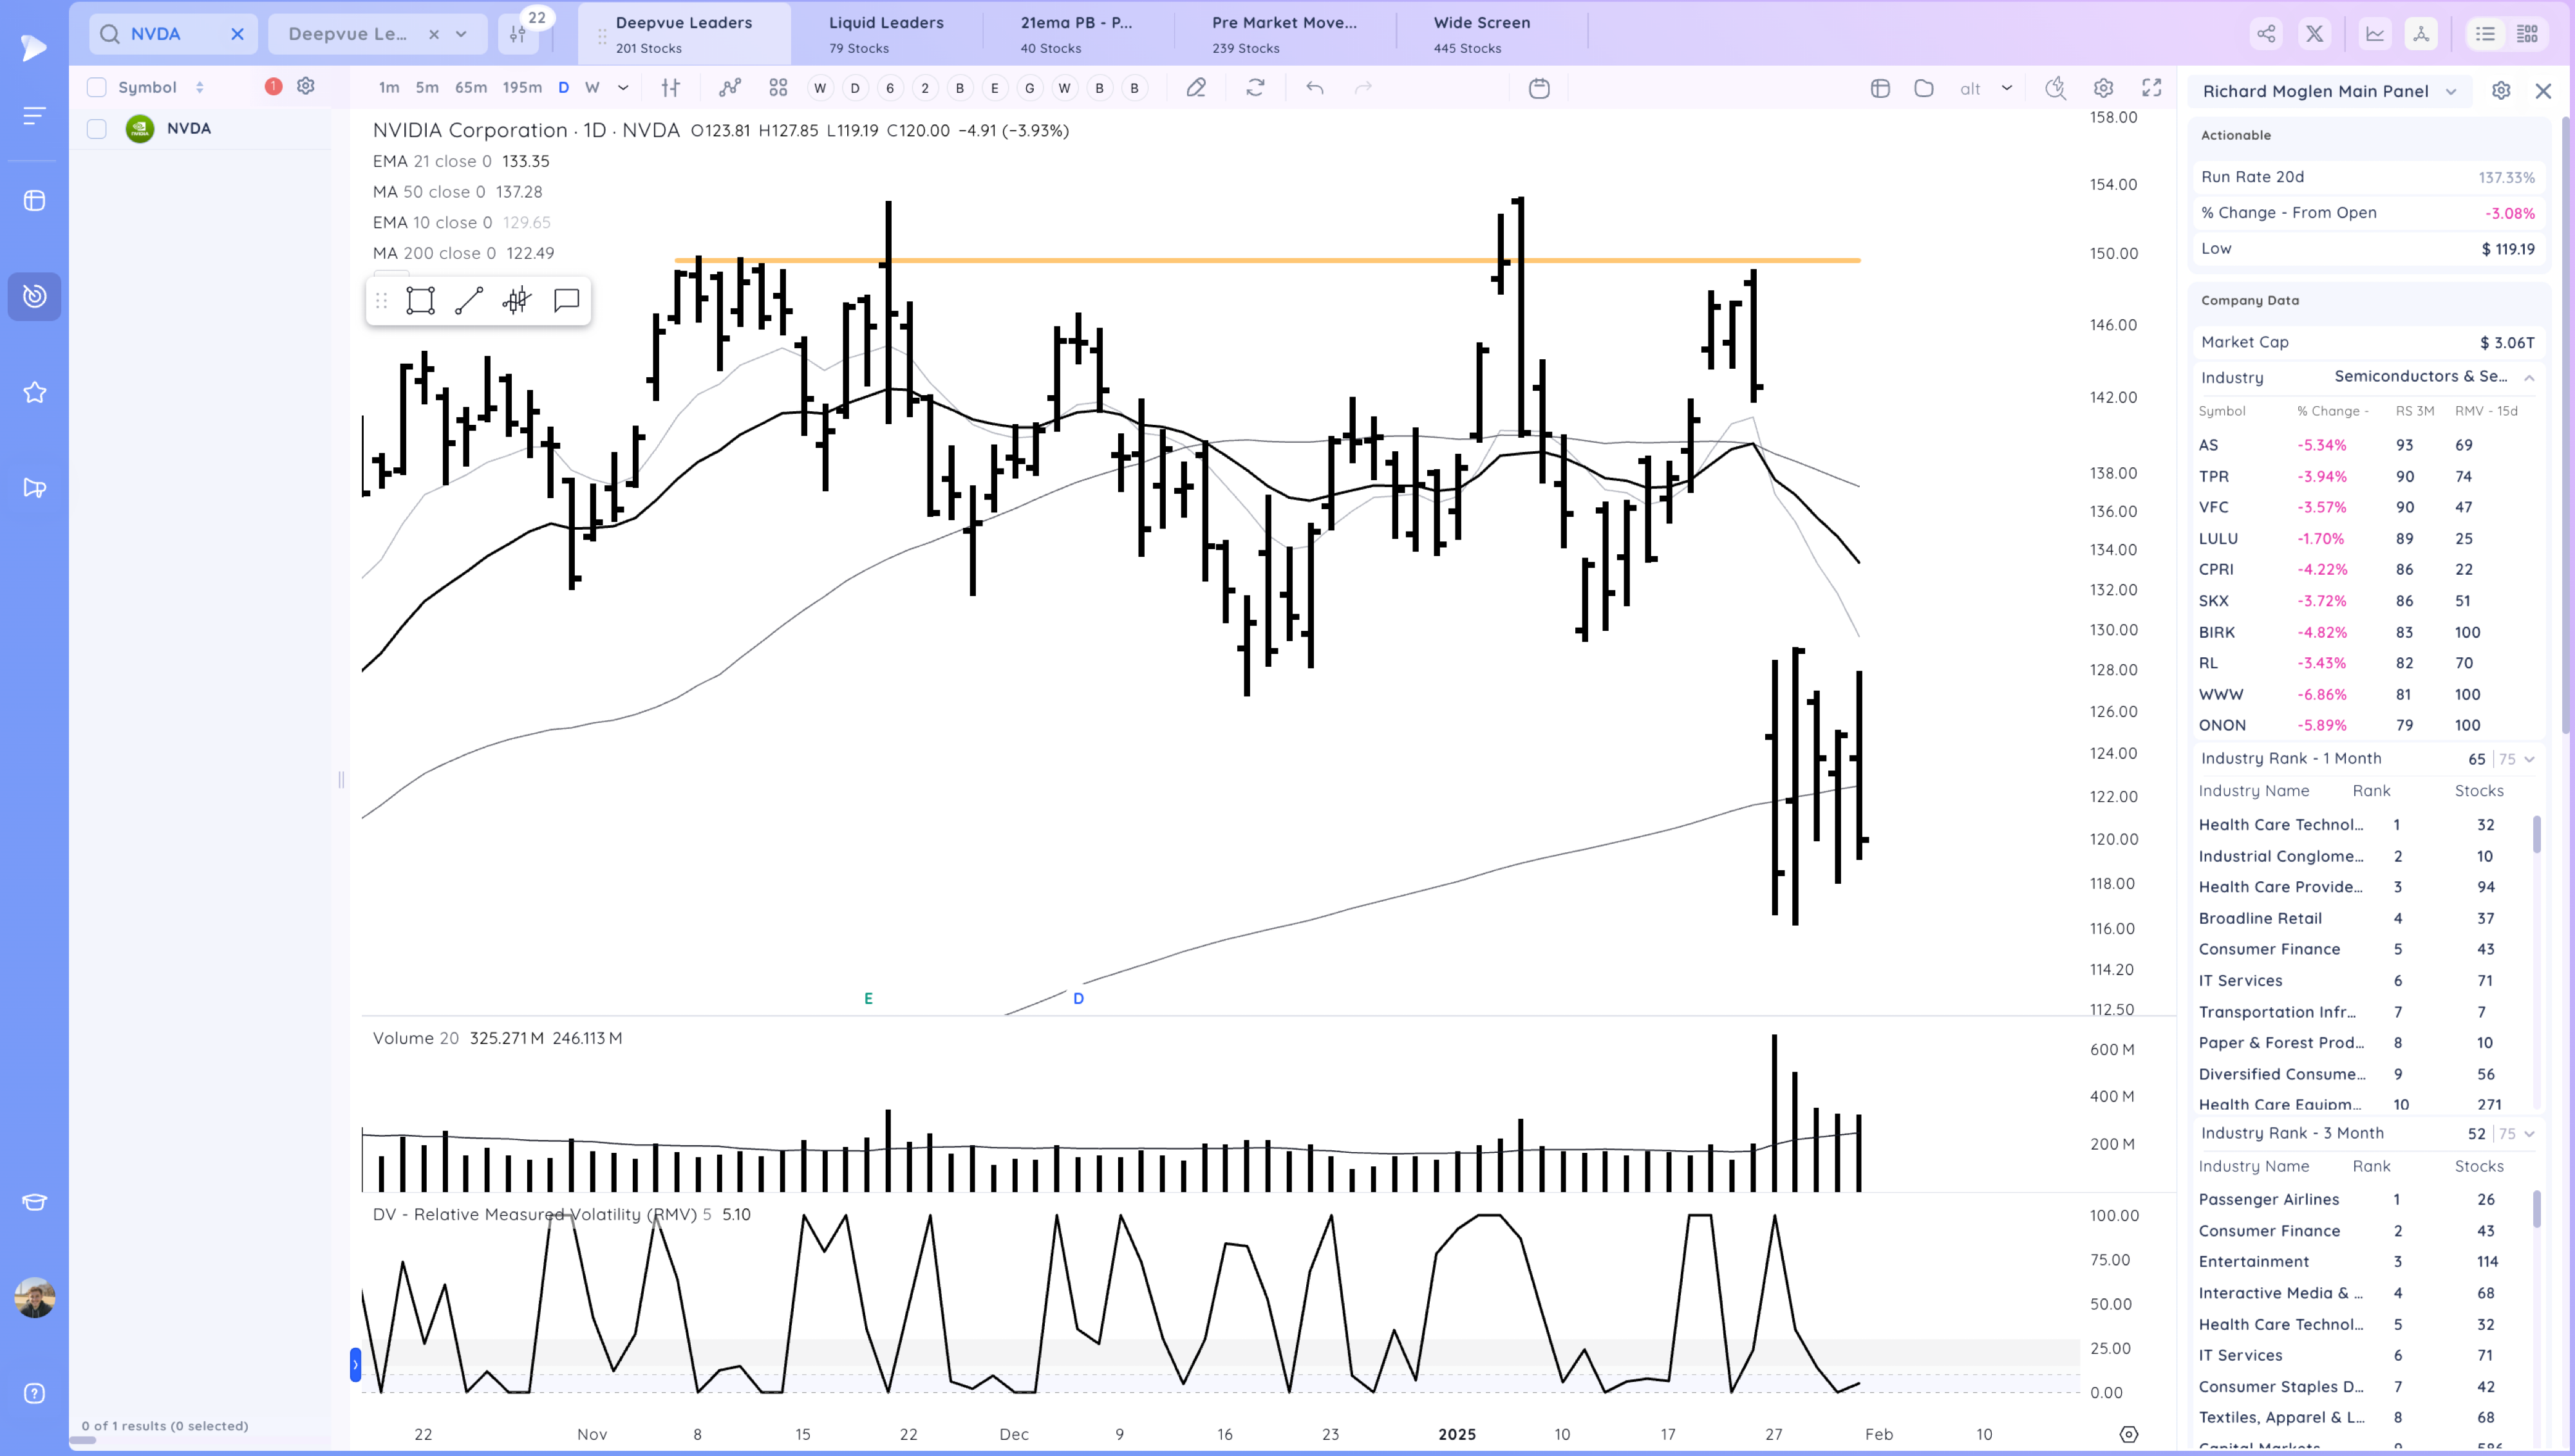The width and height of the screenshot is (2575, 1456).
Task: Open the share icon in top bar
Action: (x=2266, y=34)
